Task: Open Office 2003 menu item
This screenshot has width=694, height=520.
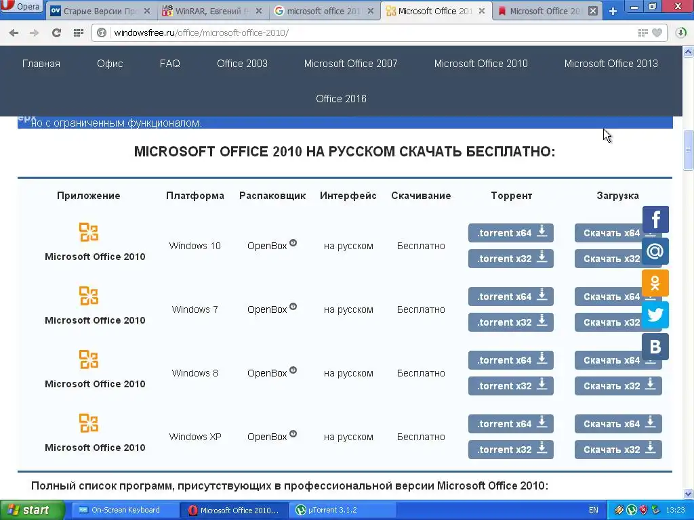Action: (242, 64)
